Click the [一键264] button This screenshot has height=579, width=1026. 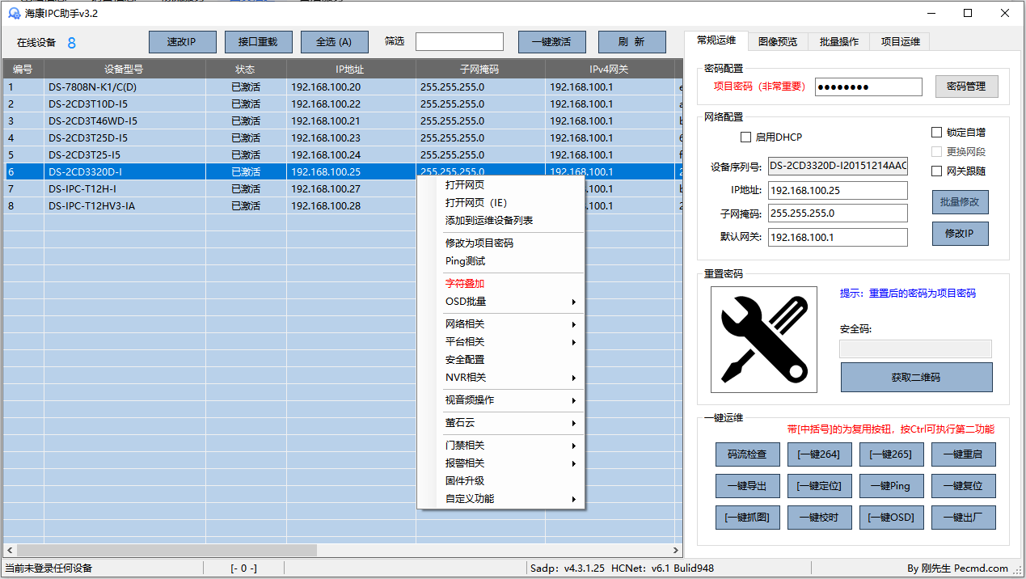(820, 454)
